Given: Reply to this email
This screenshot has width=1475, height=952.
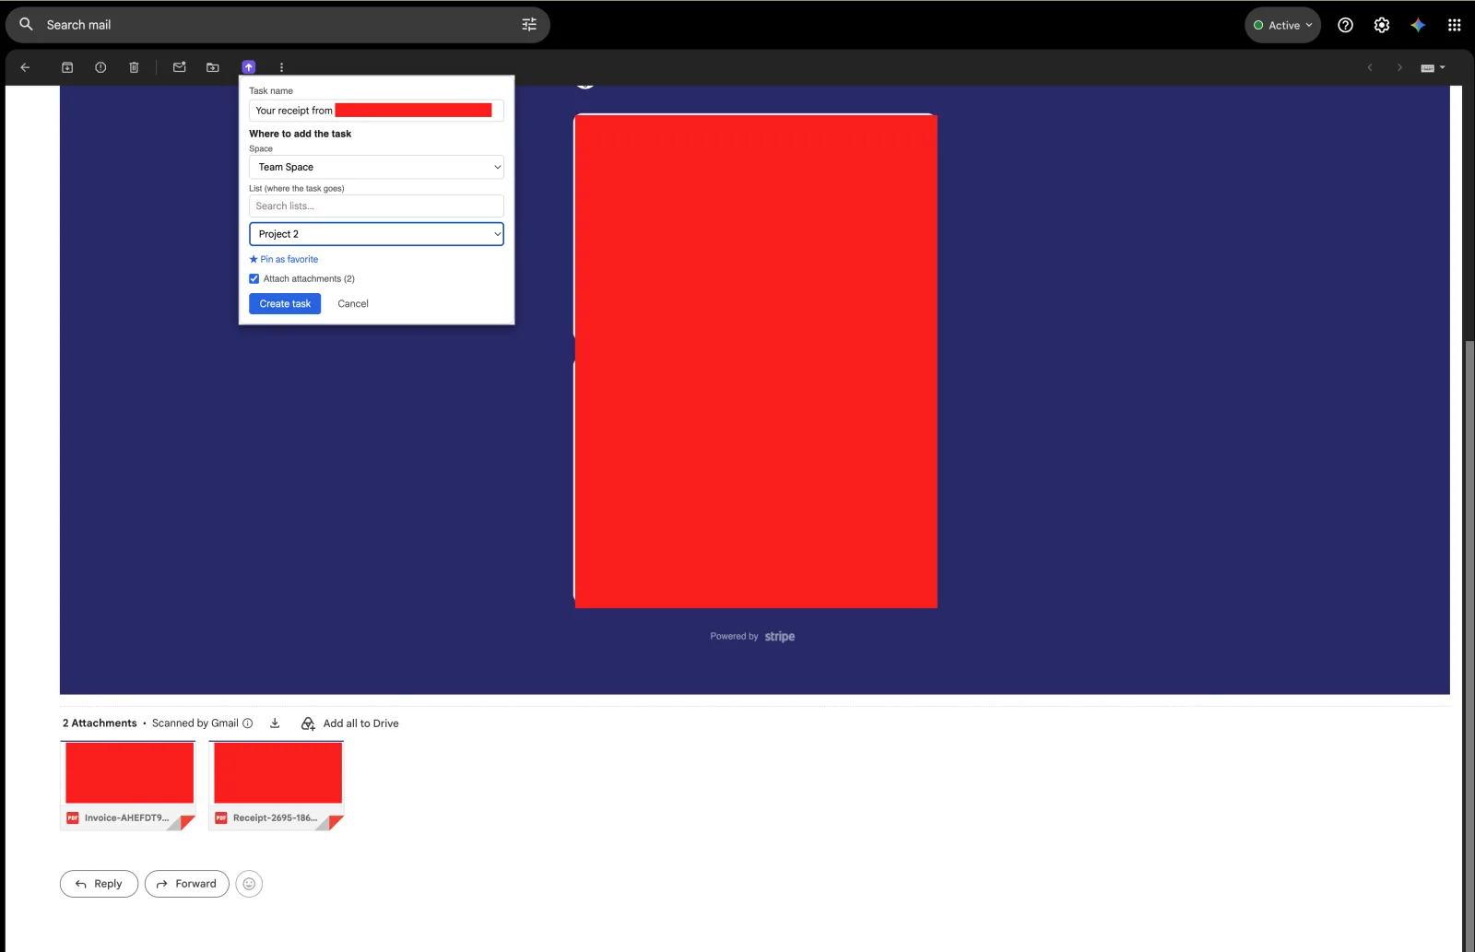Looking at the screenshot, I should [99, 884].
